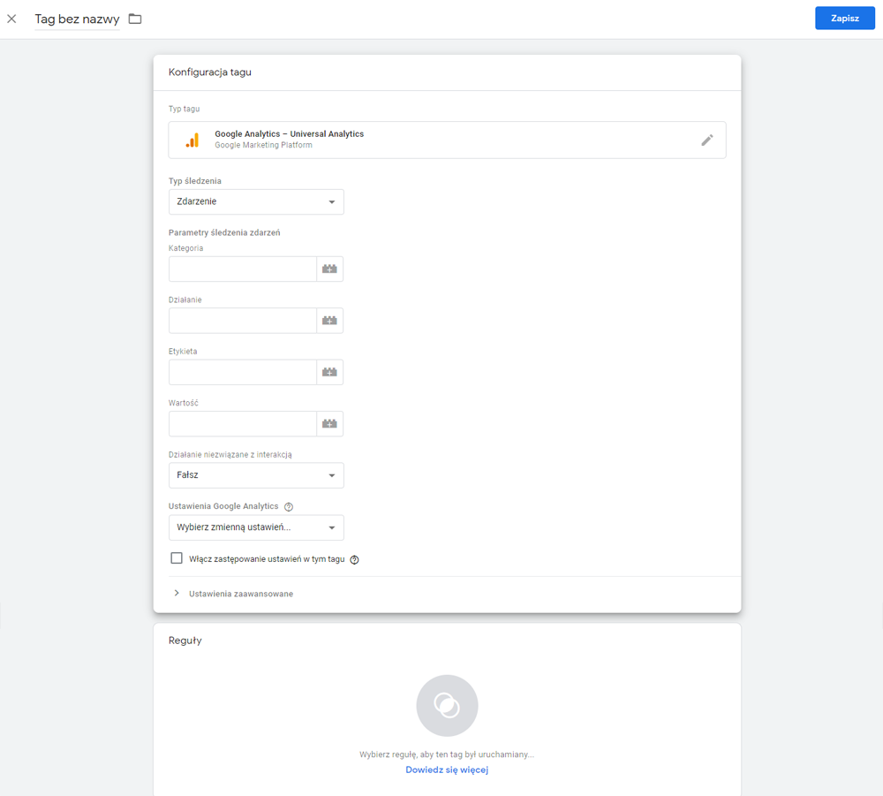Open help icon beside Włącz zastępowanie ustawień
Image resolution: width=883 pixels, height=796 pixels.
click(354, 559)
